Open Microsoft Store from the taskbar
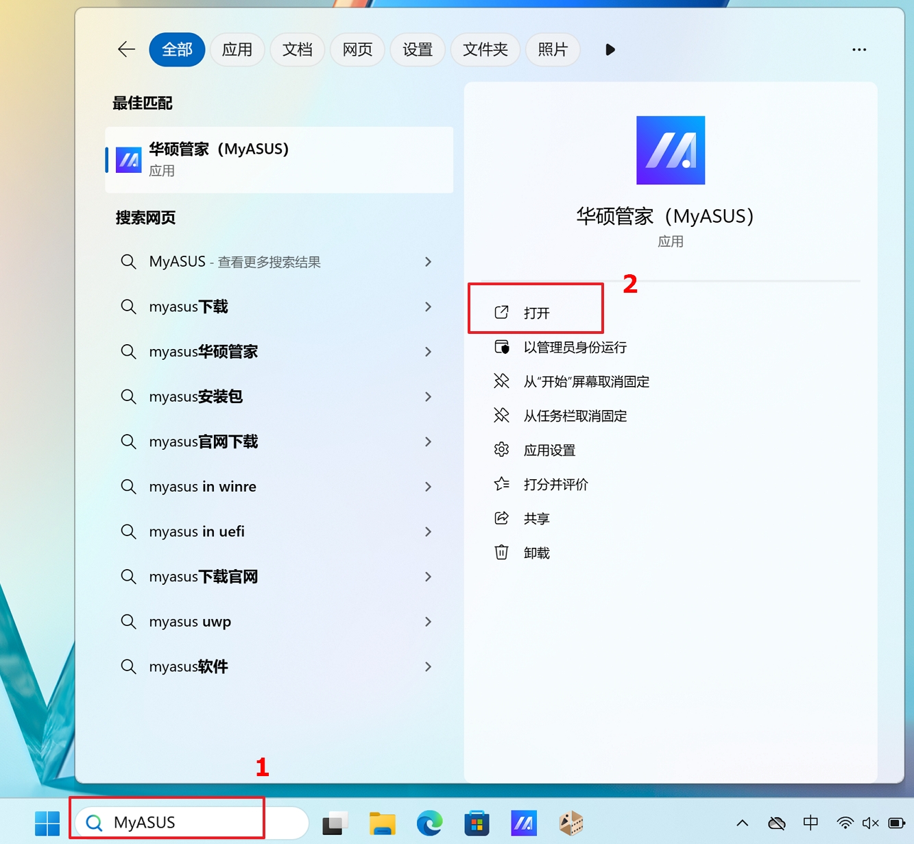Viewport: 914px width, 844px height. click(x=477, y=823)
